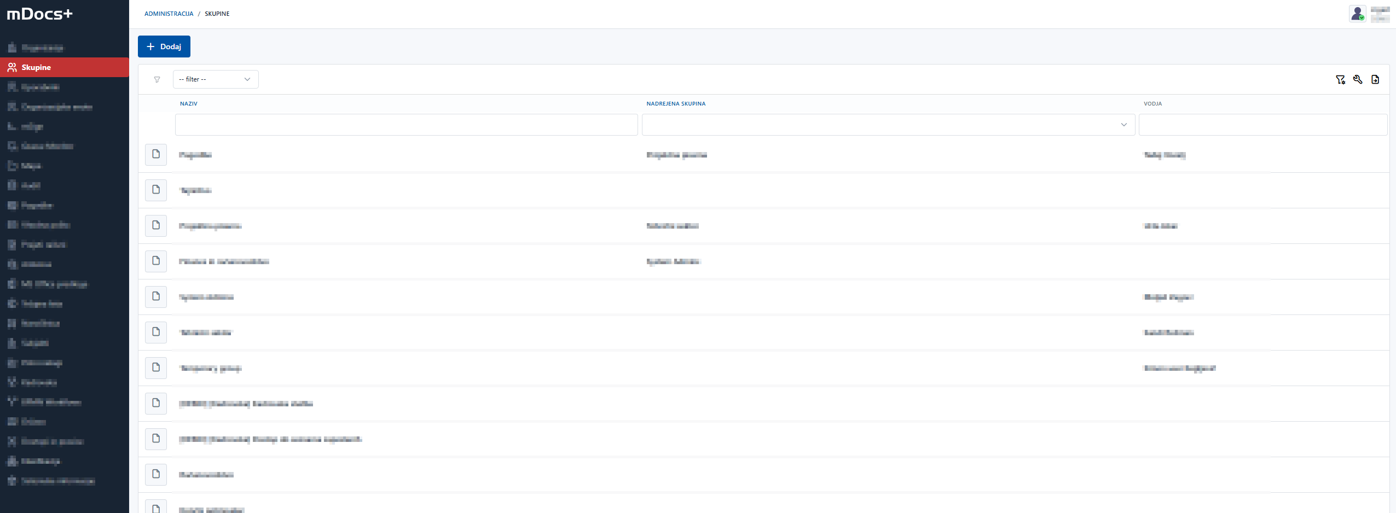Click the Skupine breadcrumb
1396x513 pixels.
(x=217, y=14)
